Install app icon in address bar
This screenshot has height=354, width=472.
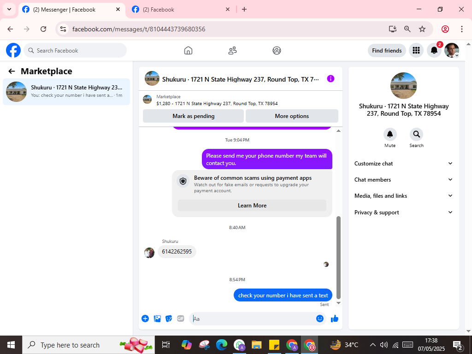pos(393,29)
